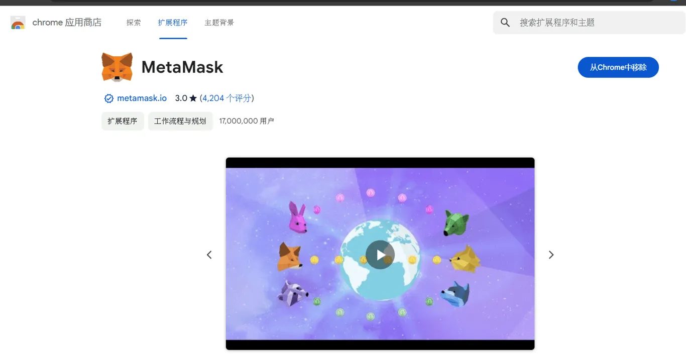
Task: Click the 从Chrome中移除 button
Action: pos(618,67)
